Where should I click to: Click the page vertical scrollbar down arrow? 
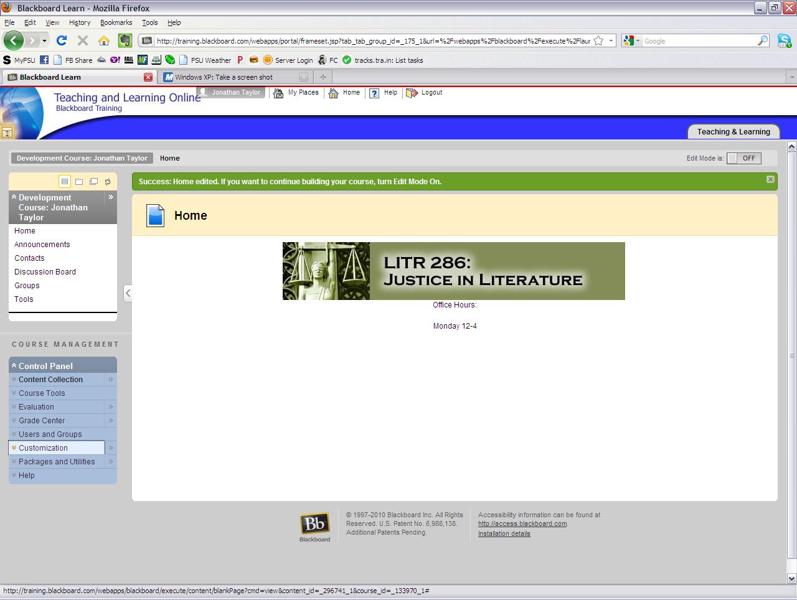(x=791, y=578)
